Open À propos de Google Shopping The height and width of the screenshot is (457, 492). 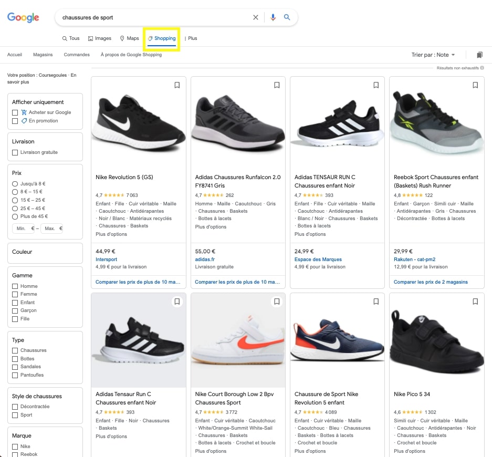(131, 55)
